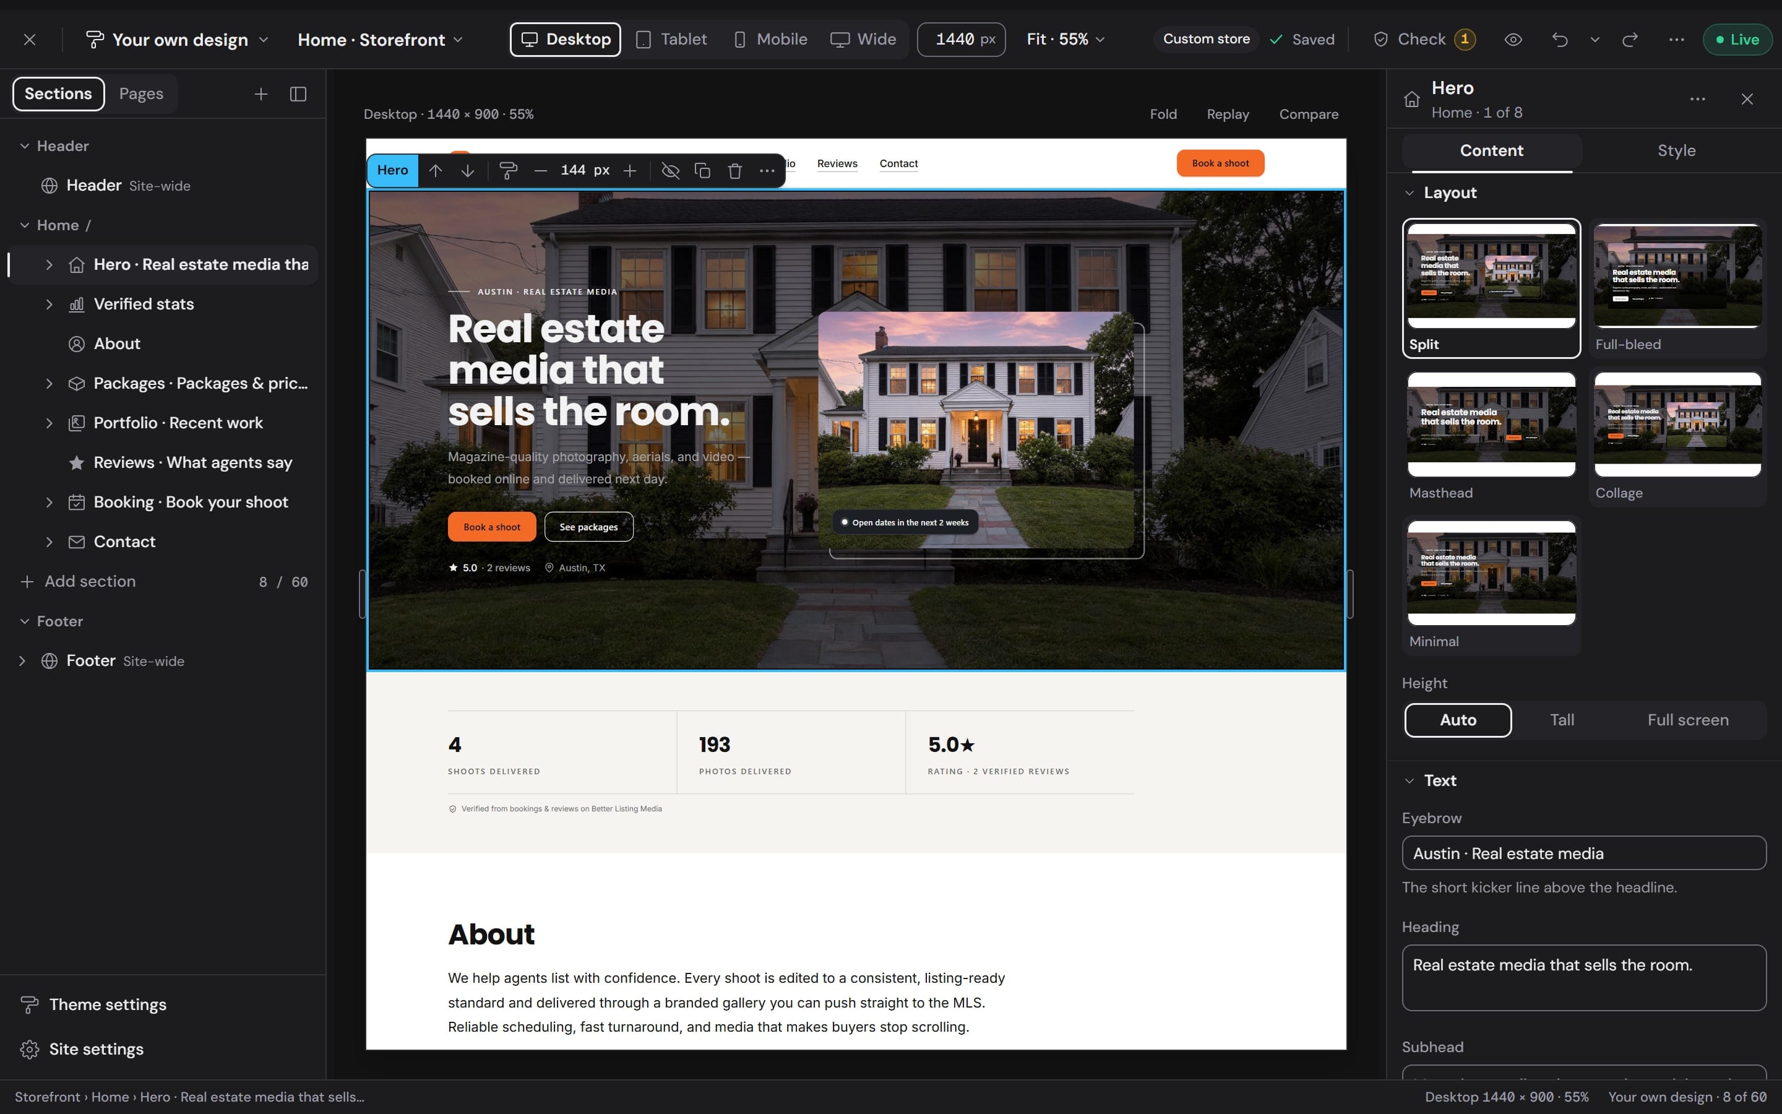Screen dimensions: 1782x1114
Task: Toggle the sidebar panel layout icon
Action: [x=298, y=93]
